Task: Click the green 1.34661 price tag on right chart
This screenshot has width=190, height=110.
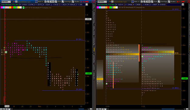Action: point(185,79)
